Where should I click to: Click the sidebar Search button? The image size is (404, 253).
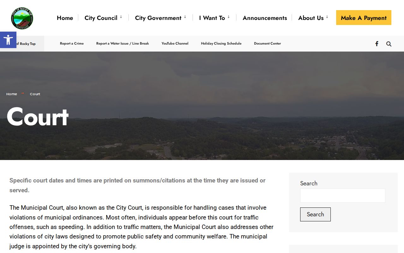tap(315, 214)
